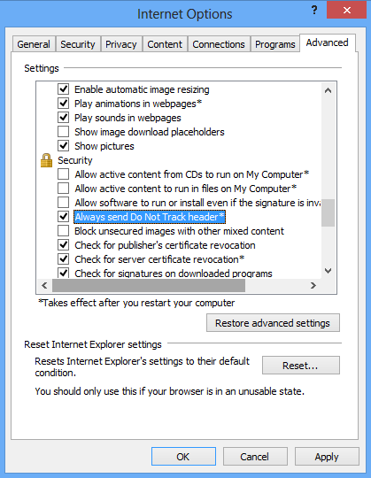The image size is (371, 478).
Task: Click the horizontal scrollbar thumb in settings list
Action: [149, 285]
